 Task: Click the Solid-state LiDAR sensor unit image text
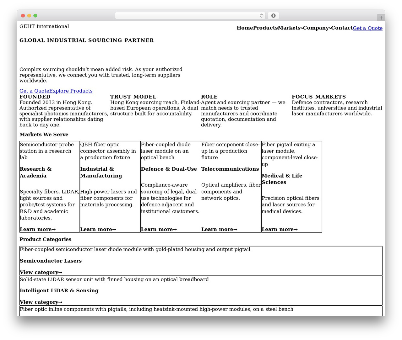[114, 279]
